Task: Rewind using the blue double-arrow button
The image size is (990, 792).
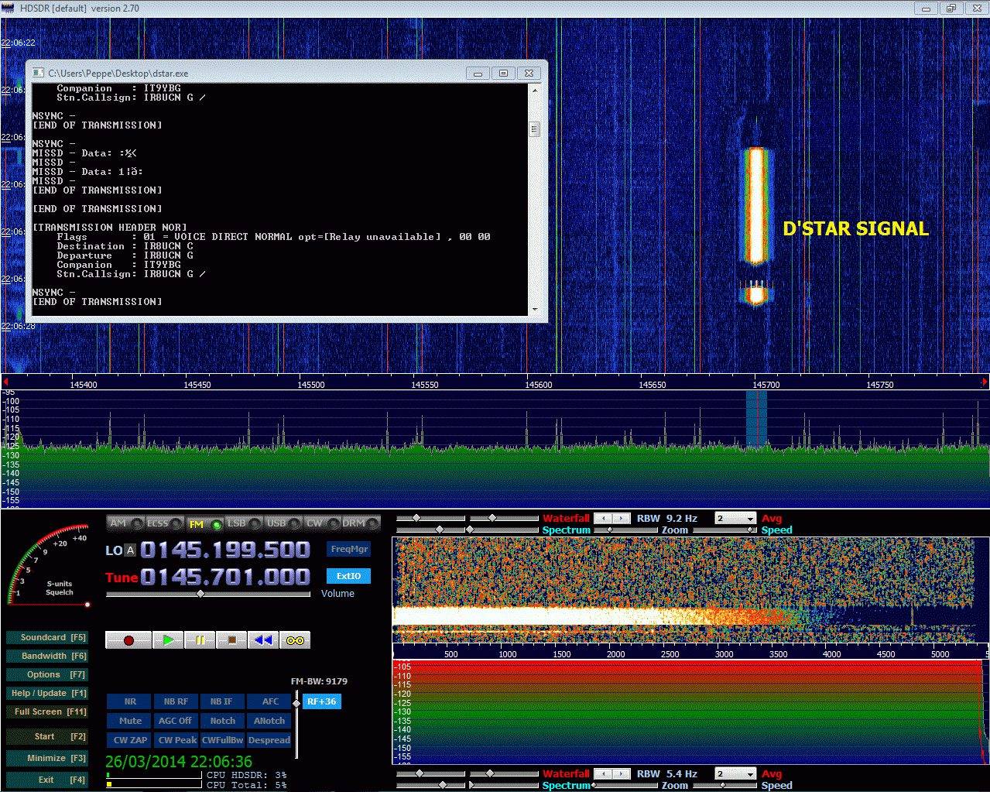Action: 263,640
